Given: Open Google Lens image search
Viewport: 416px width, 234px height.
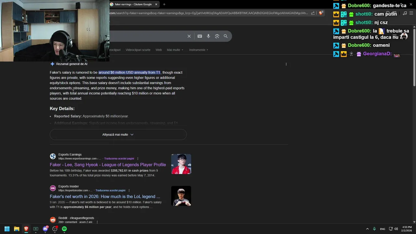Looking at the screenshot, I should point(217,36).
